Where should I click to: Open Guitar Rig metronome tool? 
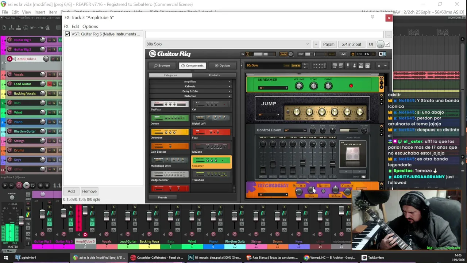pyautogui.click(x=354, y=66)
